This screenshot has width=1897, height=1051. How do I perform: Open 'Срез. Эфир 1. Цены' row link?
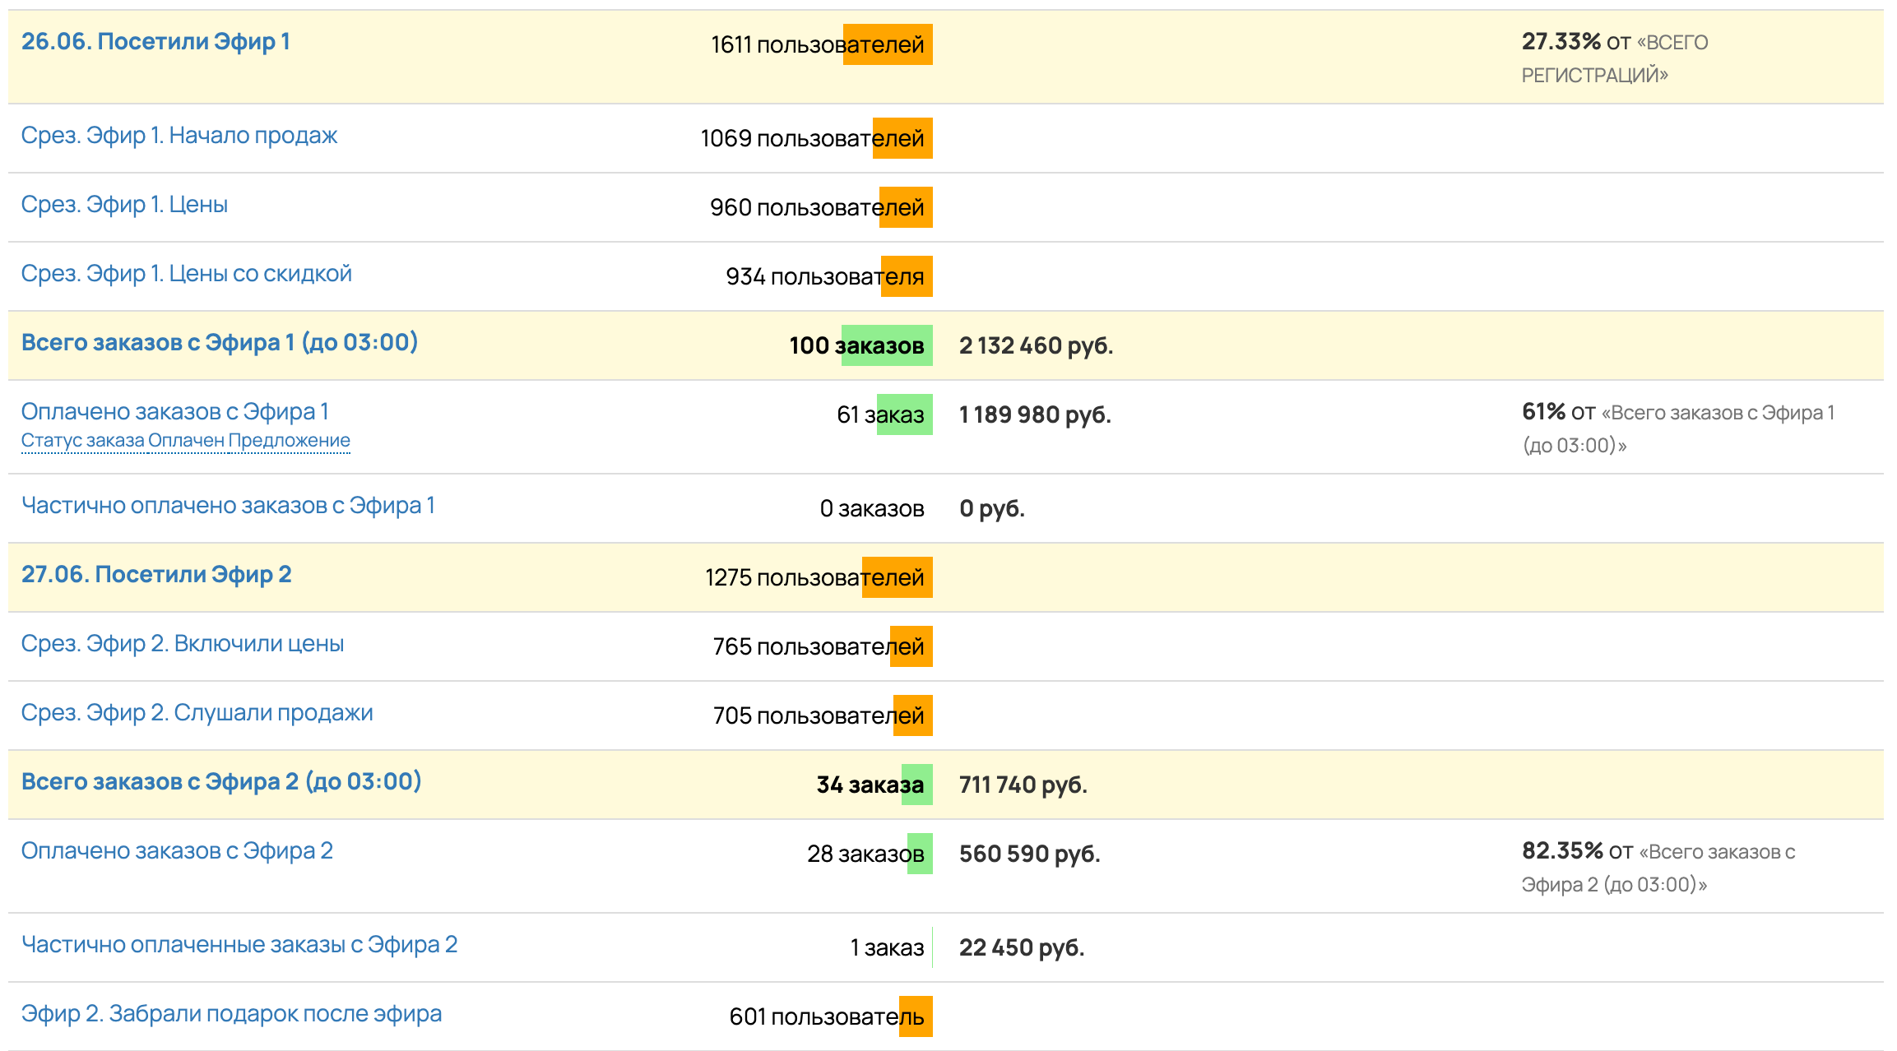coord(124,205)
